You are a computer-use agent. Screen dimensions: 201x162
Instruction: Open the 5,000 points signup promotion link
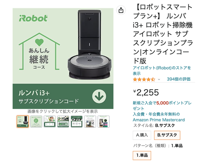[162, 105]
